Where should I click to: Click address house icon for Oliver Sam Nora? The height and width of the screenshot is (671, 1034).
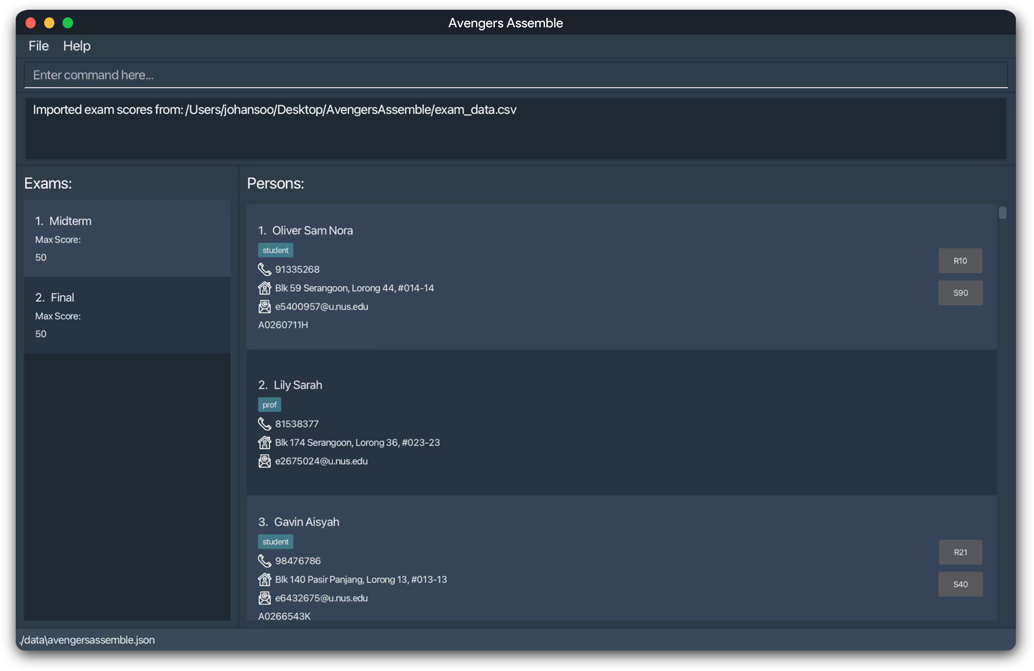coord(264,288)
